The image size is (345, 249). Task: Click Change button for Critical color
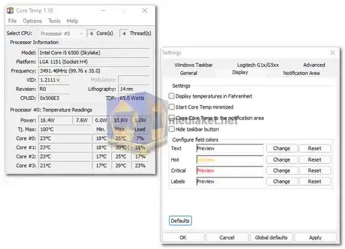(282, 171)
